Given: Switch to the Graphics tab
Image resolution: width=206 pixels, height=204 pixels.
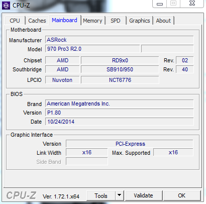Looking at the screenshot, I should click(x=140, y=21).
